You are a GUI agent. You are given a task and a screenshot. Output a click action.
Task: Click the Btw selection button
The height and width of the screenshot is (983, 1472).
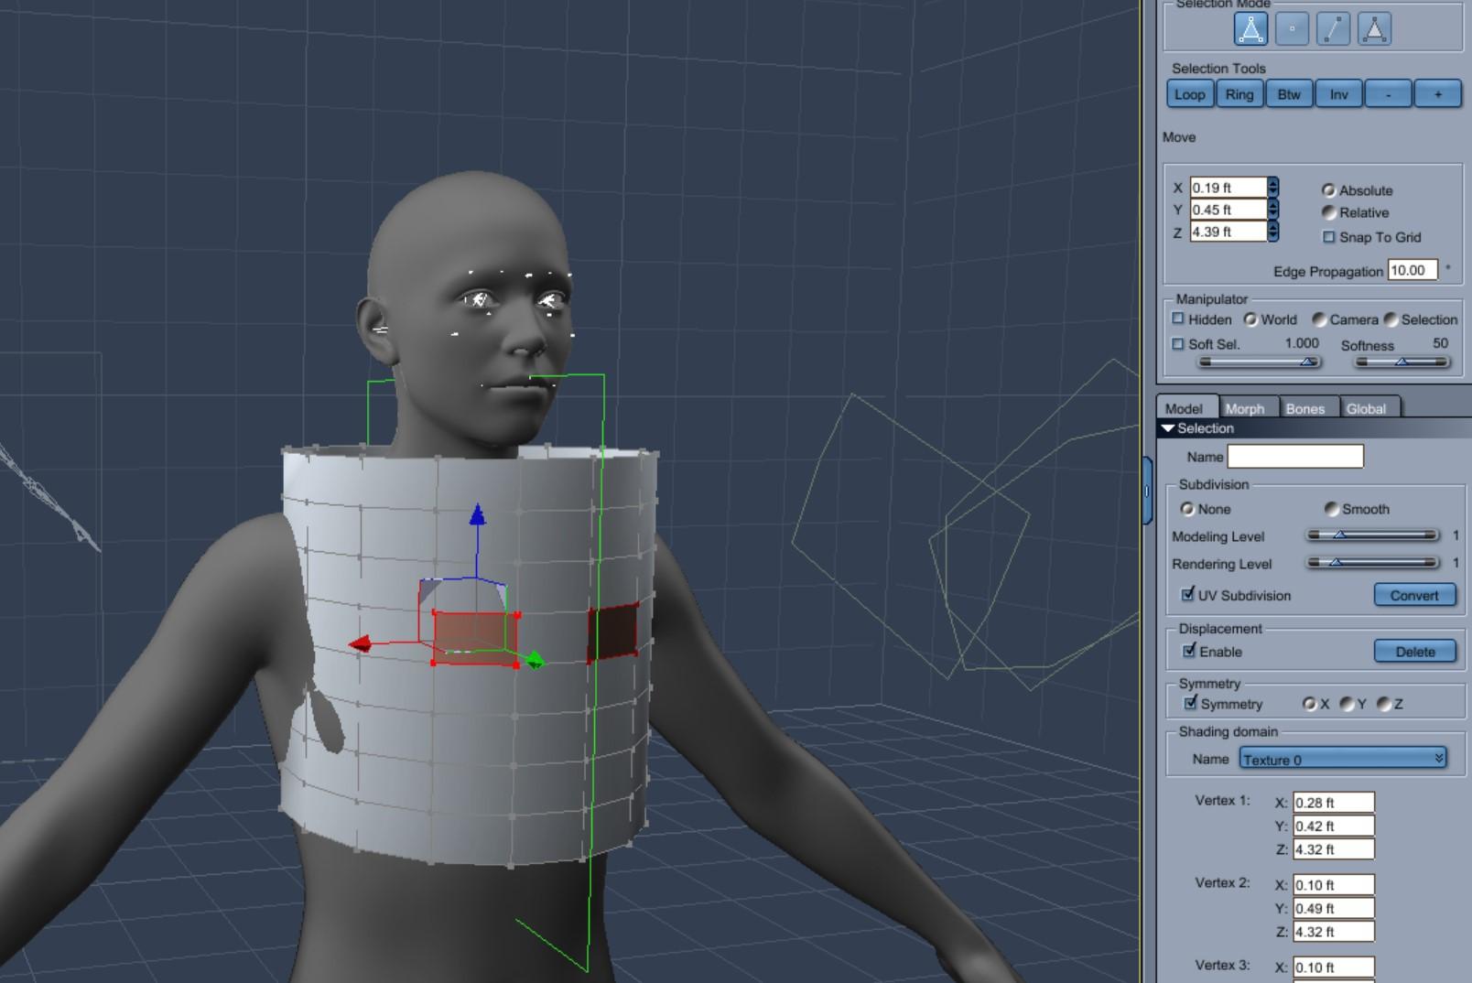(x=1289, y=94)
